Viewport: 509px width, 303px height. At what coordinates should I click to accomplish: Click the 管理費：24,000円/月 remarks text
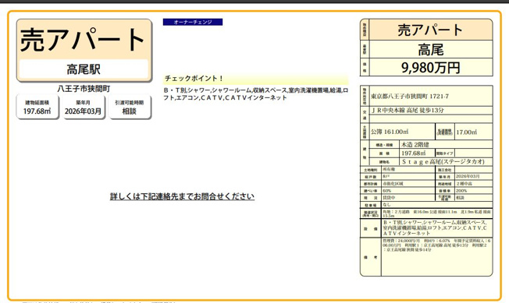(x=436, y=245)
